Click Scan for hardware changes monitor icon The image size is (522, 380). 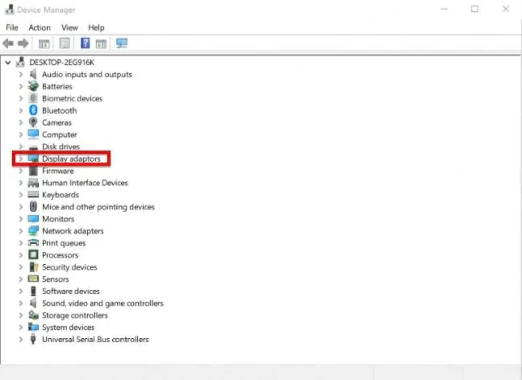122,43
